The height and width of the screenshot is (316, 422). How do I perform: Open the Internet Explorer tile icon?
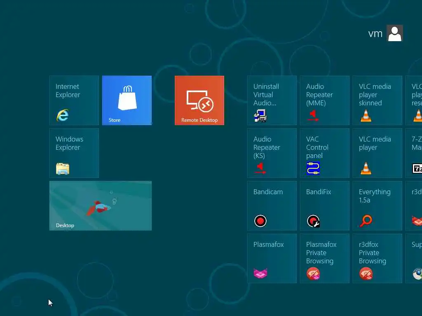(63, 115)
